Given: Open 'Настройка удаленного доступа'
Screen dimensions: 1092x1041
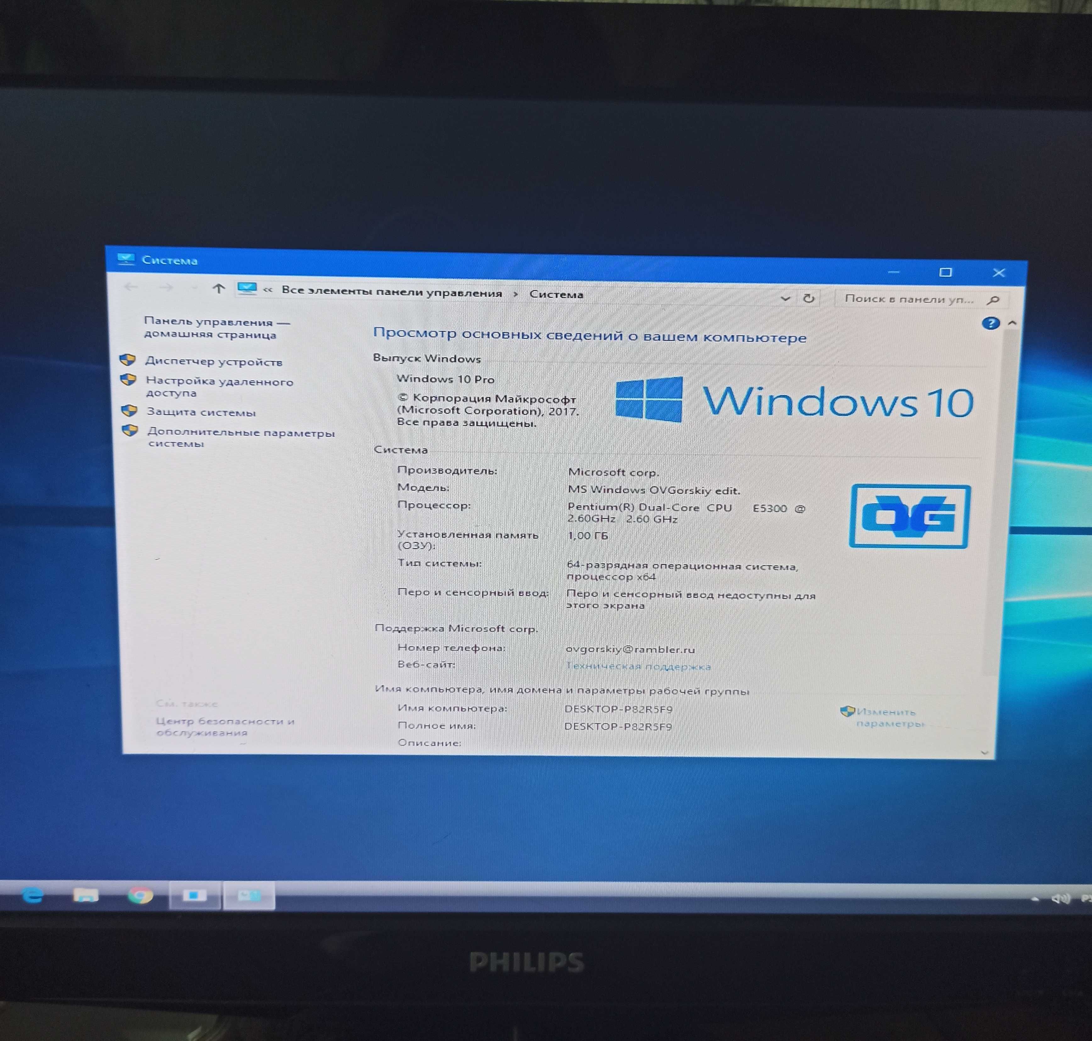Looking at the screenshot, I should click(219, 387).
